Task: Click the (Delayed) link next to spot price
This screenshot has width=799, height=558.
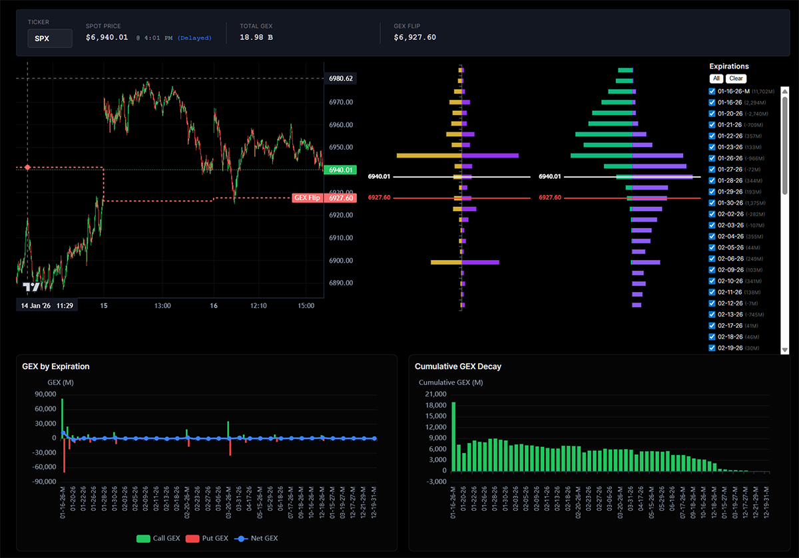Action: [194, 38]
